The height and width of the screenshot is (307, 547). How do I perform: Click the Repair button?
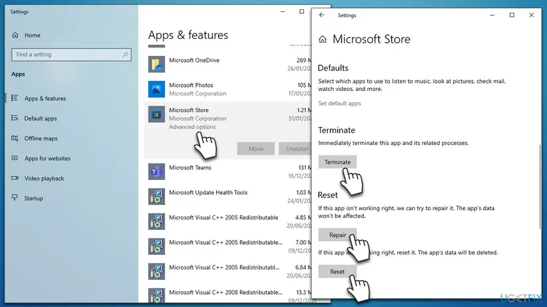[338, 235]
